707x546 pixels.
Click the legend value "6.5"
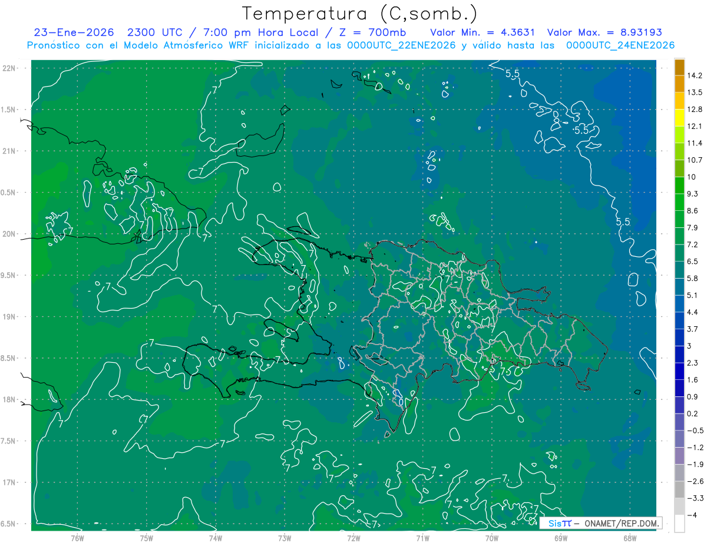693,262
